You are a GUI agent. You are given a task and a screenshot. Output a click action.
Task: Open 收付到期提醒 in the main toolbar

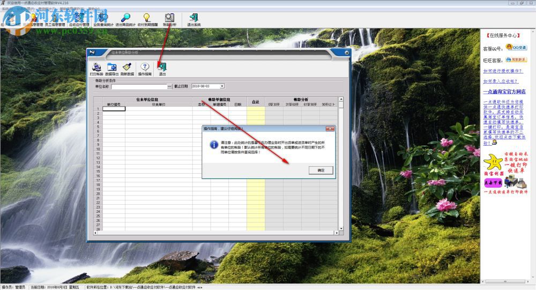pyautogui.click(x=147, y=20)
